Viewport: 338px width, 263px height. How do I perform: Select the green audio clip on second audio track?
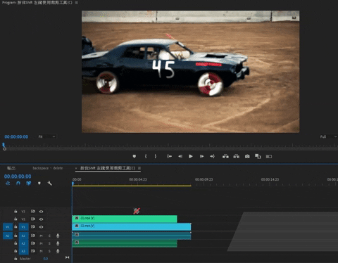[x=125, y=243]
